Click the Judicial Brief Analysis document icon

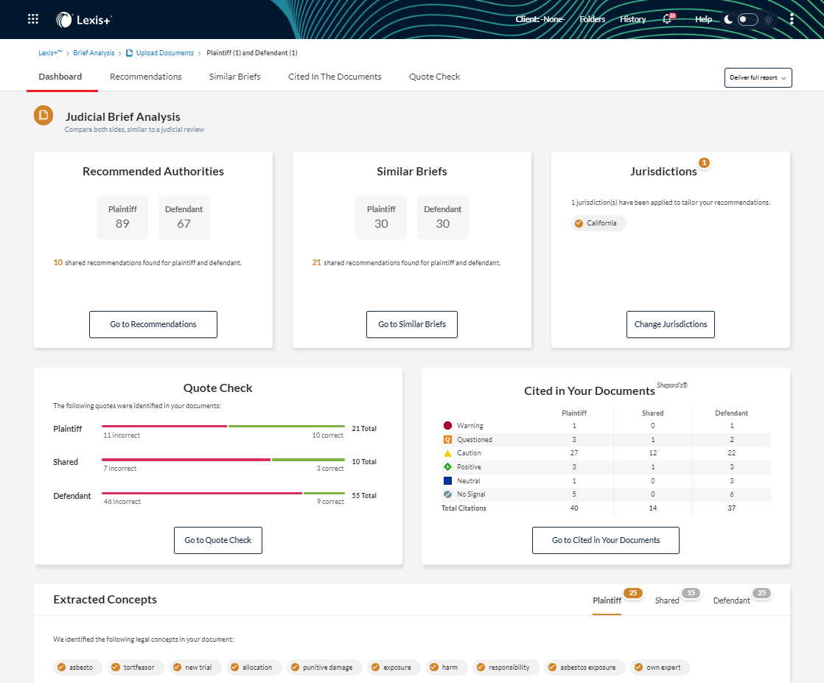click(x=42, y=116)
